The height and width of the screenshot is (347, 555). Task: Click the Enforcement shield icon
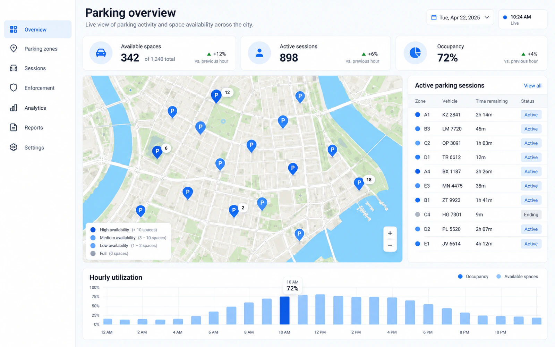[x=14, y=88]
